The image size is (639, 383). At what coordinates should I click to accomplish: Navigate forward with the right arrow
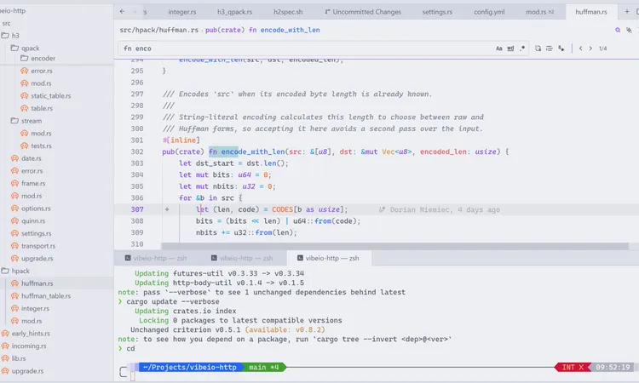coord(134,12)
